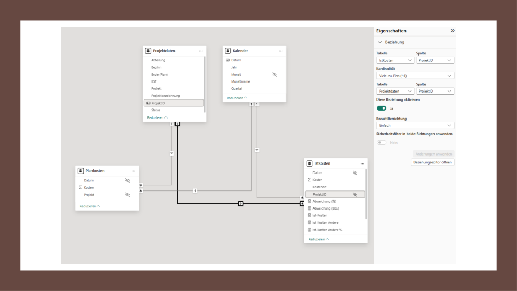This screenshot has height=291, width=517.
Task: Click the IstKosten table header icon
Action: [310, 163]
